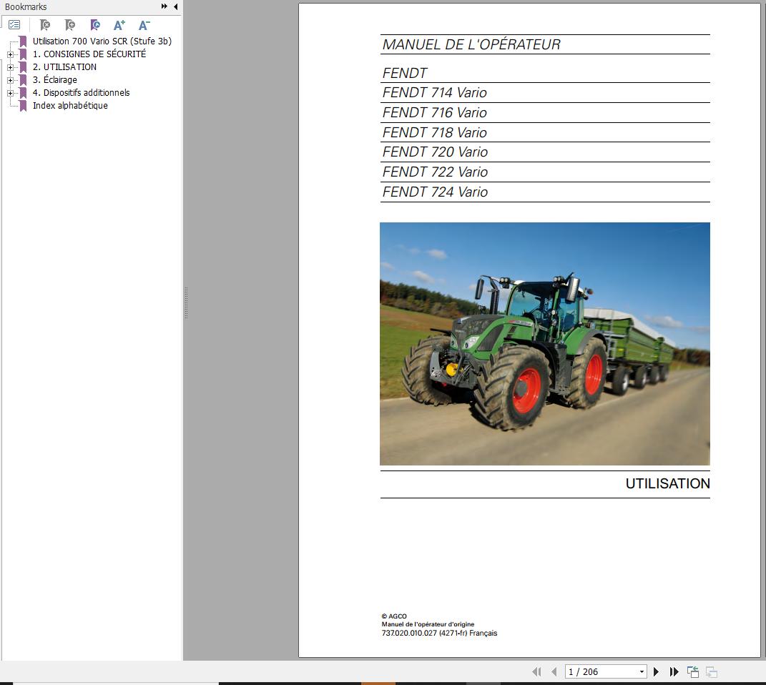The height and width of the screenshot is (685, 766).
Task: Click the previous view icon
Action: click(693, 672)
